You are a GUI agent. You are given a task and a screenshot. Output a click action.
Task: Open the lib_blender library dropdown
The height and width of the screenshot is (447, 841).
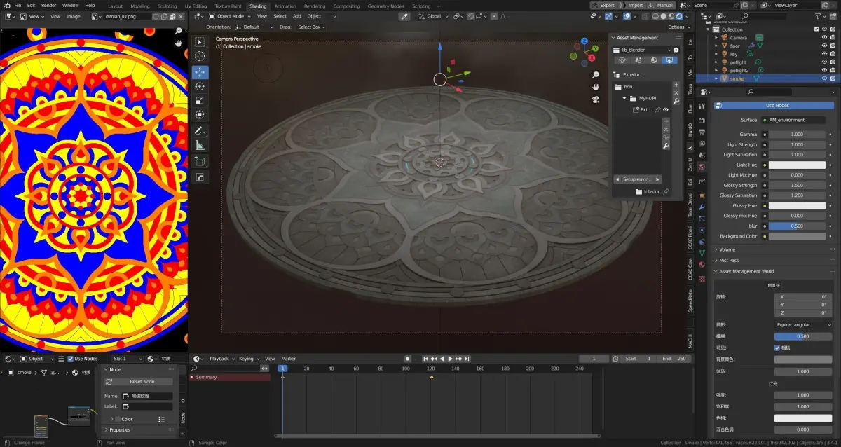point(641,50)
